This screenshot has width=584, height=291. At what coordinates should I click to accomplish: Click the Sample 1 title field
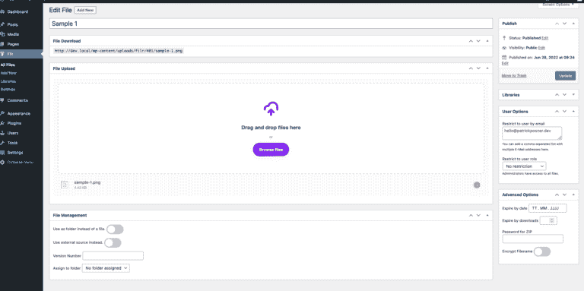click(271, 24)
